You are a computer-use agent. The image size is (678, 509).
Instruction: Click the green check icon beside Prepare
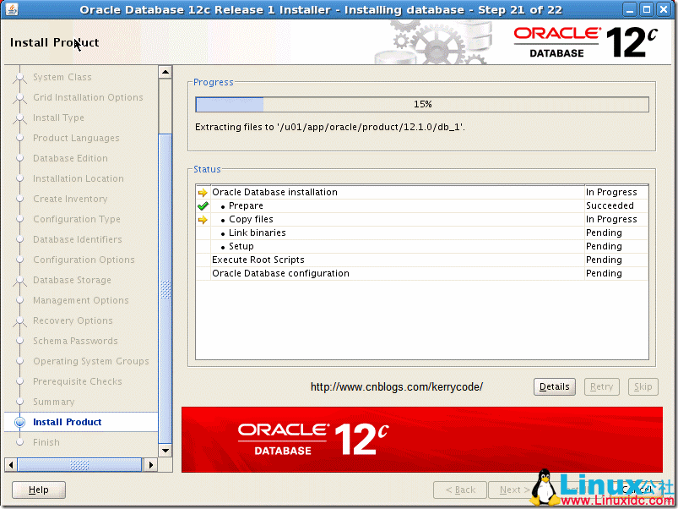click(x=202, y=205)
